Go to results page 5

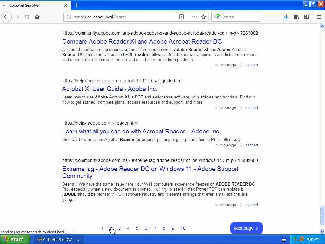(137, 228)
